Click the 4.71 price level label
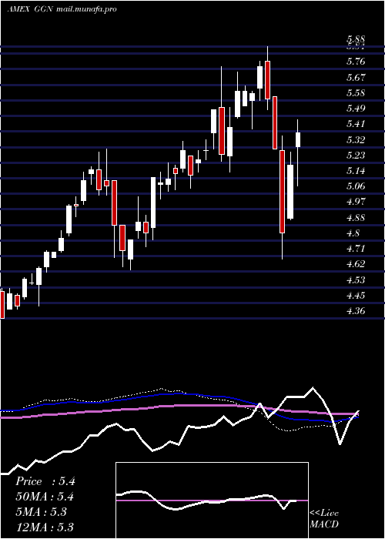 pos(356,249)
